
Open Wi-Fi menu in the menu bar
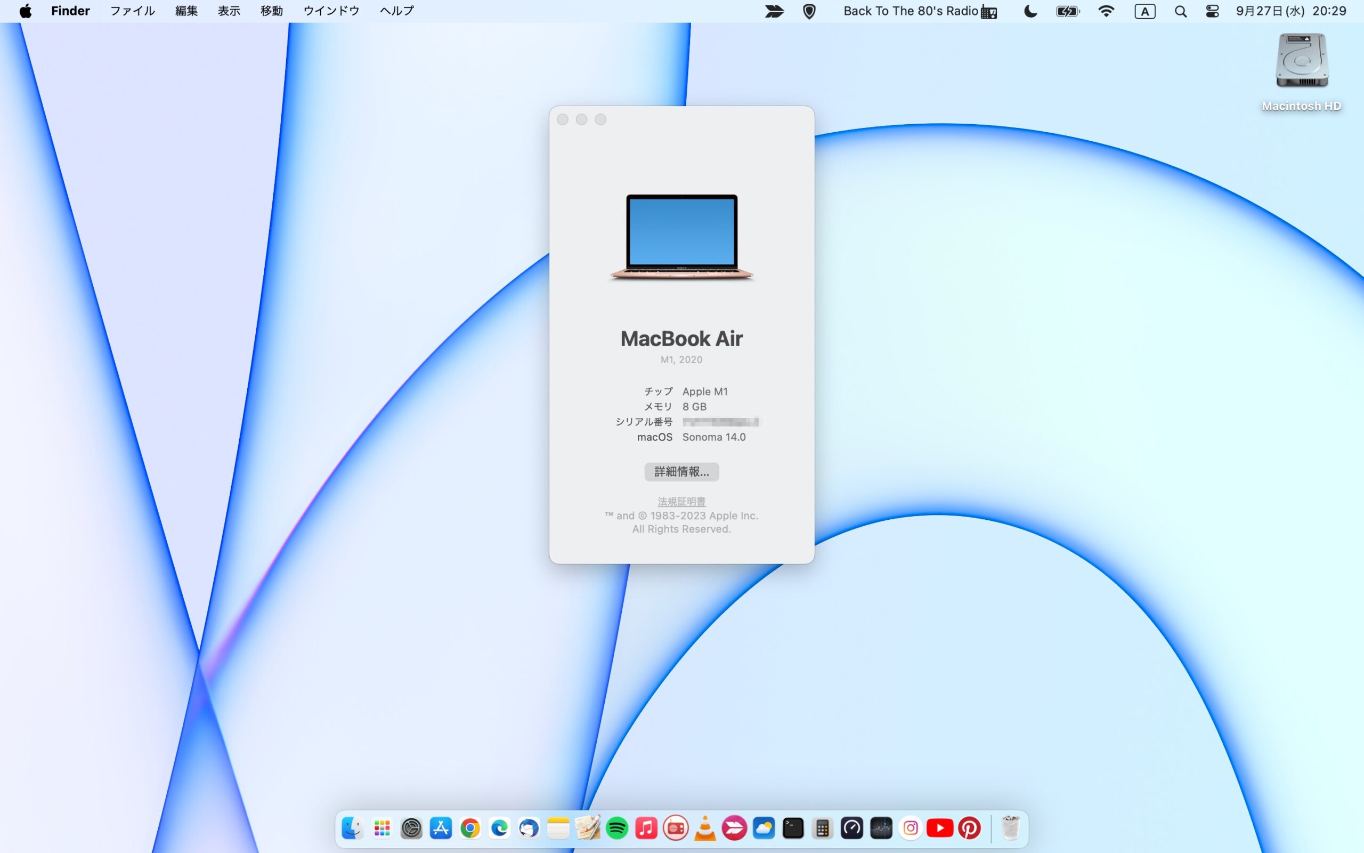click(1107, 11)
